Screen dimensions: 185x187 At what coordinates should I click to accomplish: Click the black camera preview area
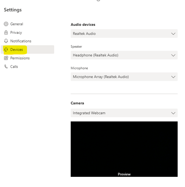(x=124, y=149)
